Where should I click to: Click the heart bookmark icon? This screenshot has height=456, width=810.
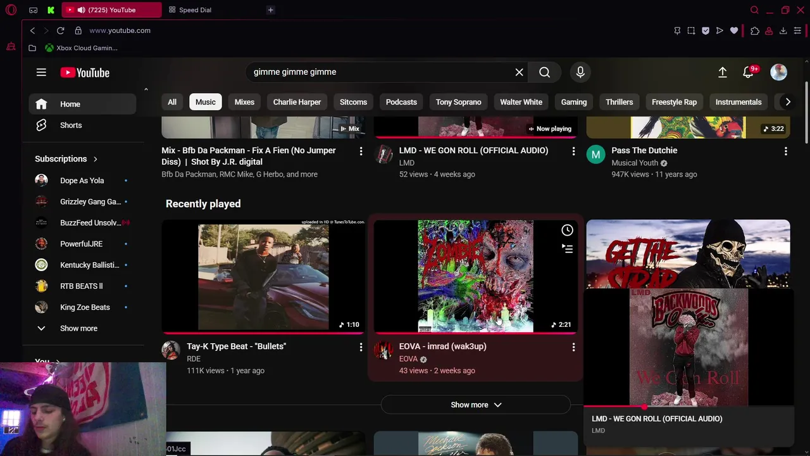(x=734, y=30)
